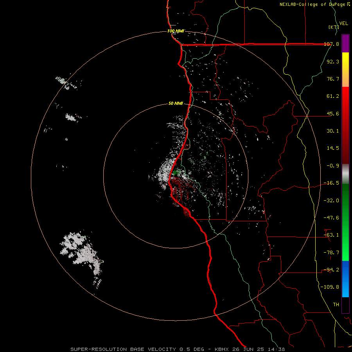This screenshot has height=352, width=352.
Task: Select the -78.7 legend value
Action: pyautogui.click(x=331, y=253)
